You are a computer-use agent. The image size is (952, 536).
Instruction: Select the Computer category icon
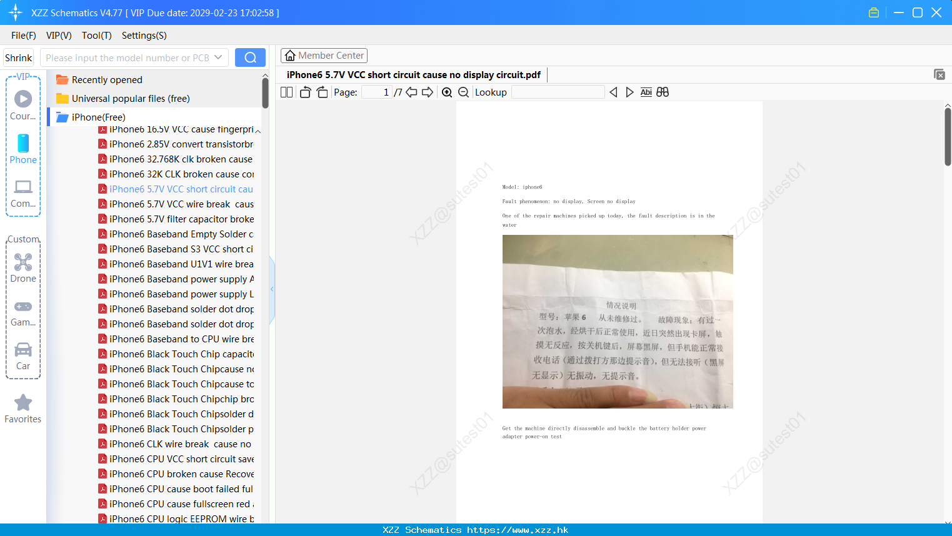coord(23,187)
